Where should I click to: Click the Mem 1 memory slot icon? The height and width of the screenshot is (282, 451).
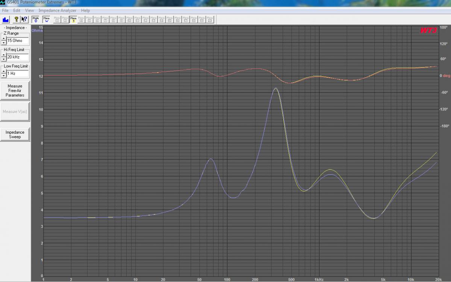point(57,19)
